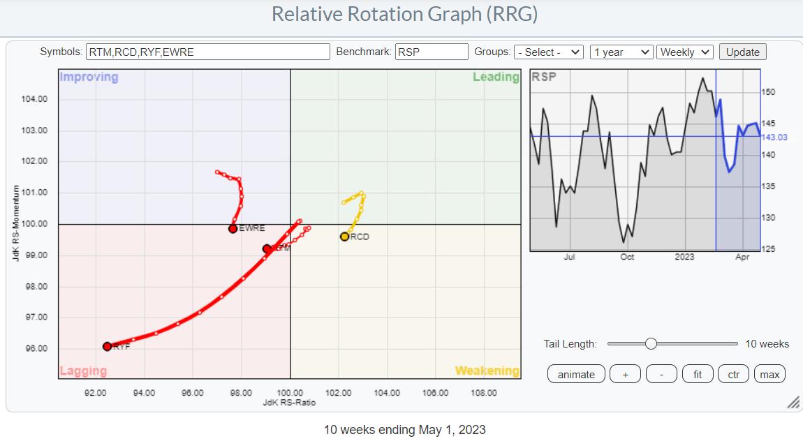Image resolution: width=803 pixels, height=441 pixels.
Task: Click the RYF data point marker
Action: 107,346
